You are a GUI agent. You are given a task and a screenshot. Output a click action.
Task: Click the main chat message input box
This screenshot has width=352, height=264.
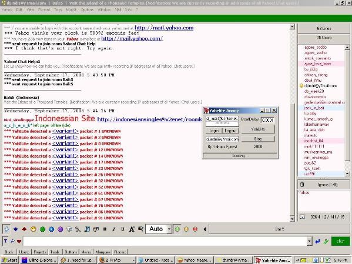(x=165, y=241)
